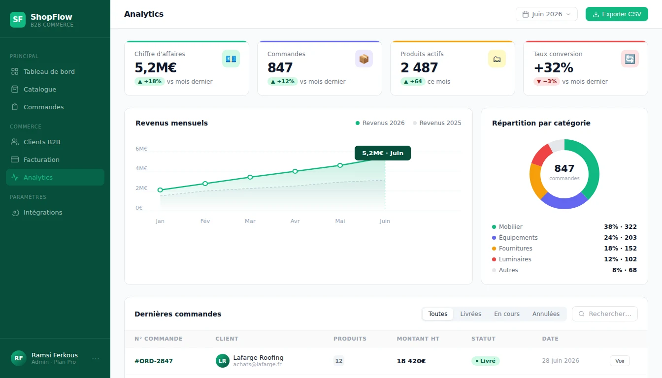Viewport: 662px width, 378px height.
Task: Click the 5,2M€ · Juin chart tooltip
Action: coord(383,153)
